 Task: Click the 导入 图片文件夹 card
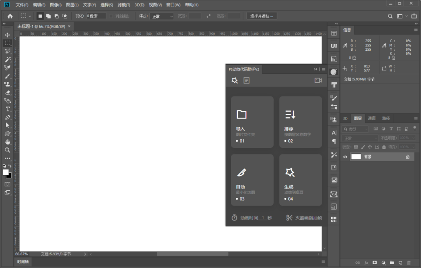coord(252,122)
